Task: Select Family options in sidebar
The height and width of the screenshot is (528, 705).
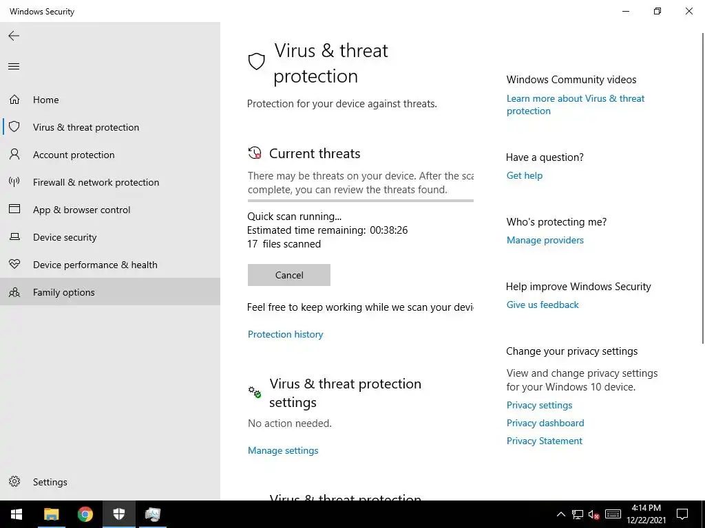Action: click(110, 291)
